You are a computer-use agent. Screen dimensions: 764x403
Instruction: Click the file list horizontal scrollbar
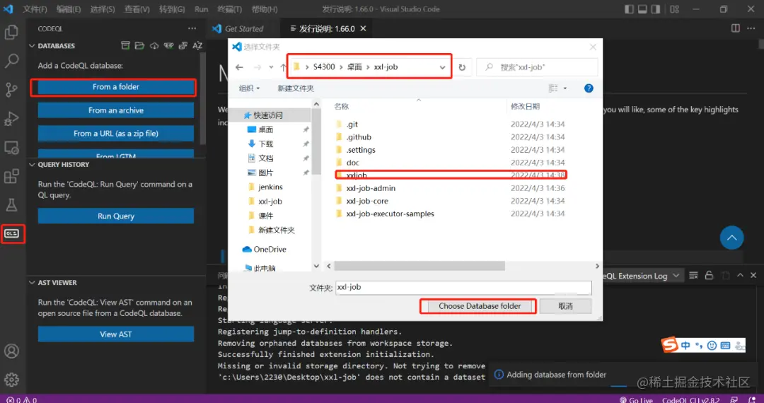(419, 267)
